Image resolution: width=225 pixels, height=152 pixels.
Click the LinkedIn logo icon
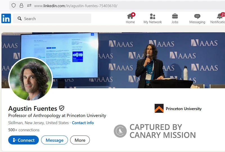[6, 19]
